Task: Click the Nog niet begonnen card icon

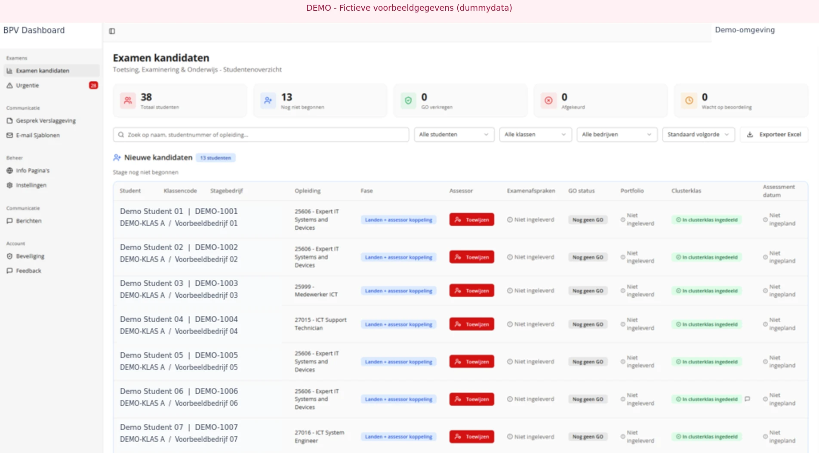Action: (x=268, y=101)
